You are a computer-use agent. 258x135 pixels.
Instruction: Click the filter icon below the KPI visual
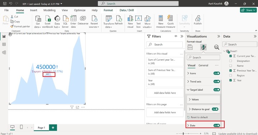point(72,107)
